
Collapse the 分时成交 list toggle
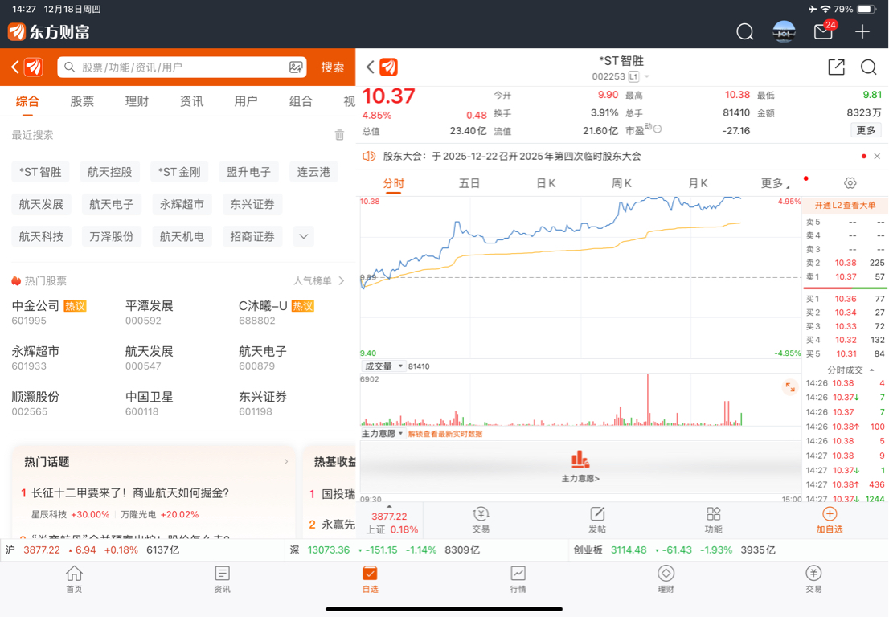(x=871, y=370)
